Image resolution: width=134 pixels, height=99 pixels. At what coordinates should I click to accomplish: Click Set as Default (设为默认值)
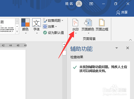pyautogui.click(x=53, y=33)
